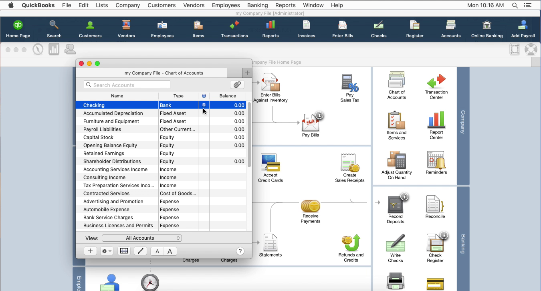Click the Search Accounts field
The image size is (541, 291).
pos(127,85)
